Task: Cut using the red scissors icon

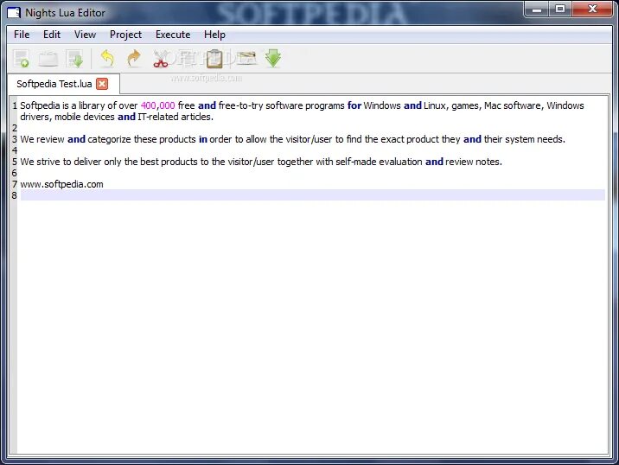Action: (x=160, y=59)
